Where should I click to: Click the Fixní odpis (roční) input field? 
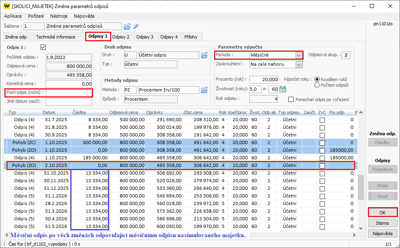(x=69, y=93)
